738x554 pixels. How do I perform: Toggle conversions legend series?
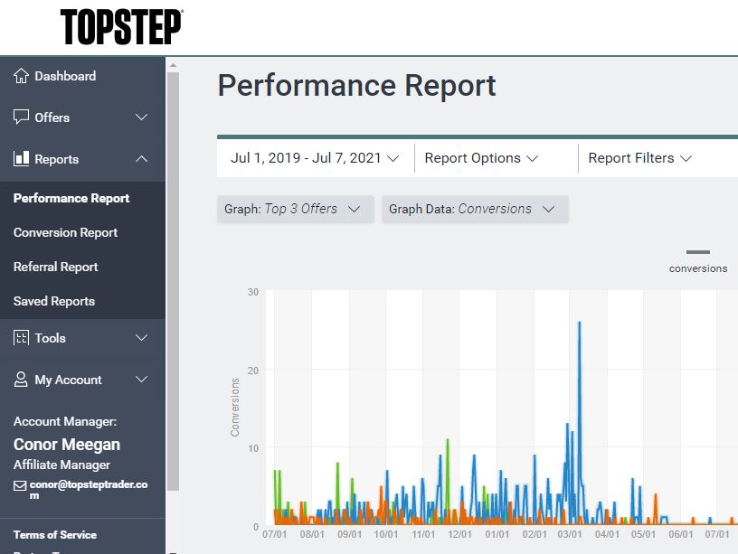(x=697, y=260)
